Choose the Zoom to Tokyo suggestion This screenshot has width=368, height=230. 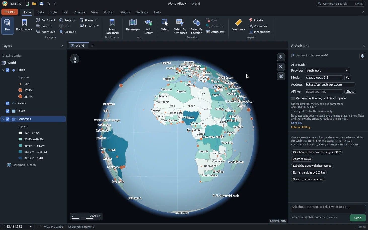click(x=302, y=159)
